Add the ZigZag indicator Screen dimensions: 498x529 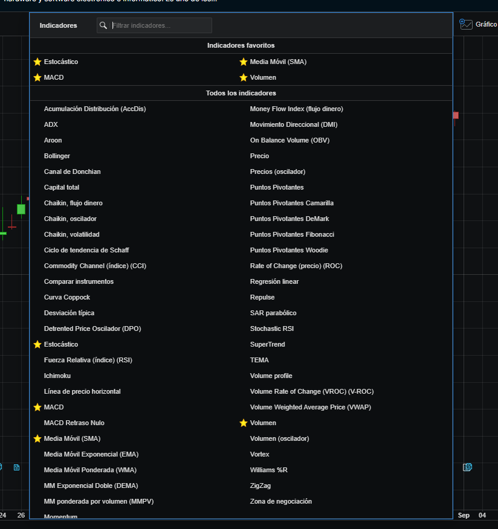click(x=260, y=486)
